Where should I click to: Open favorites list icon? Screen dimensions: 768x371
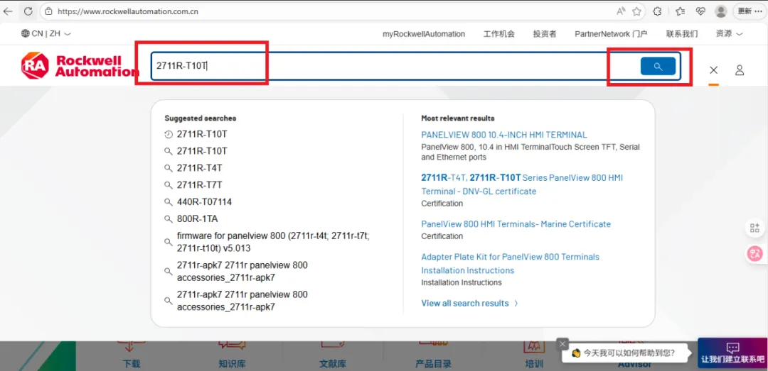point(680,11)
